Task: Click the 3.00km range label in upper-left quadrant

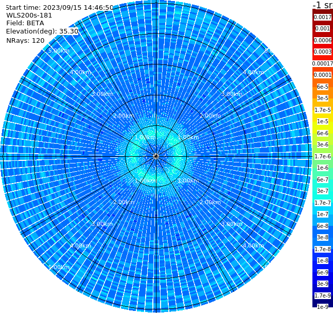Action: pos(102,94)
